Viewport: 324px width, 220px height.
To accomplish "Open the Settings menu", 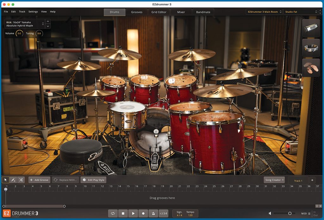I will pyautogui.click(x=33, y=12).
